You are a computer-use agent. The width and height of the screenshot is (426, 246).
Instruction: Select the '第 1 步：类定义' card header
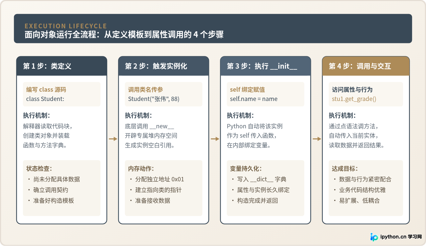click(62, 66)
